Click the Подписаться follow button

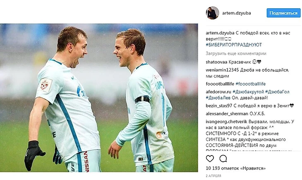[x=283, y=13]
